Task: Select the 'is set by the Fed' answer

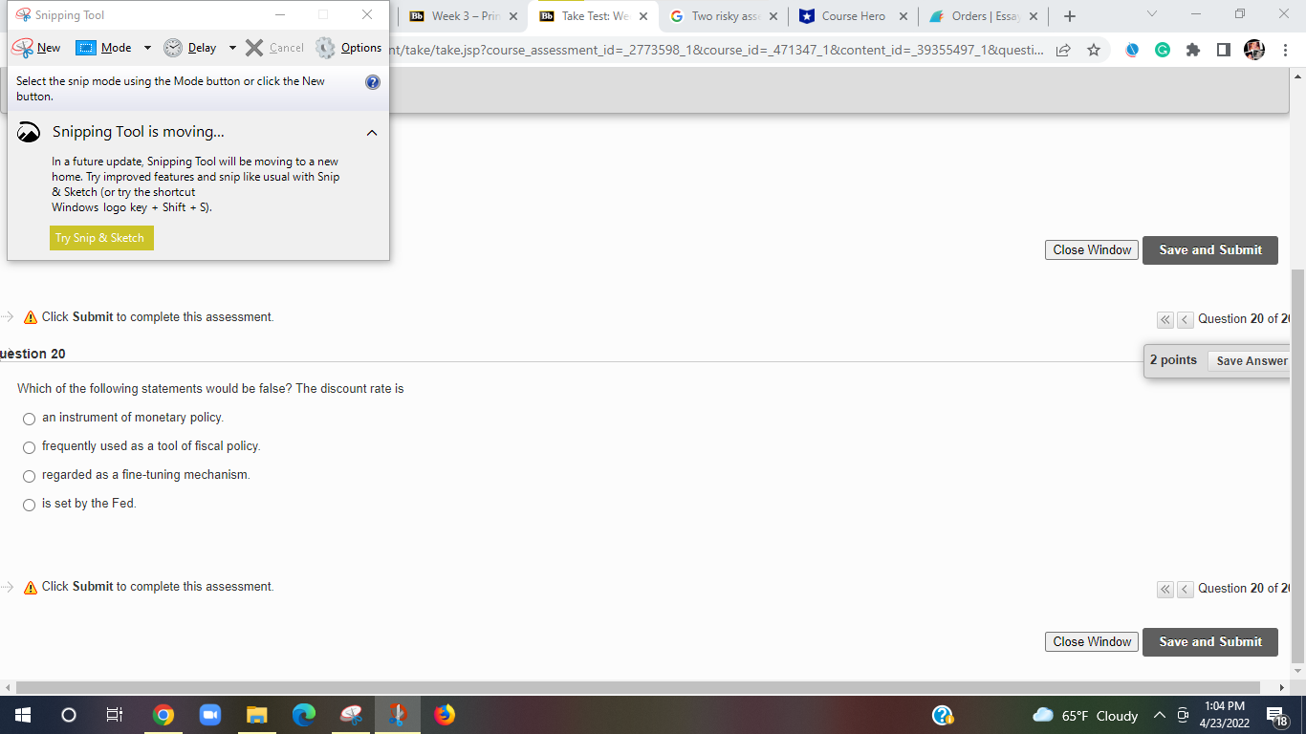Action: pyautogui.click(x=29, y=505)
